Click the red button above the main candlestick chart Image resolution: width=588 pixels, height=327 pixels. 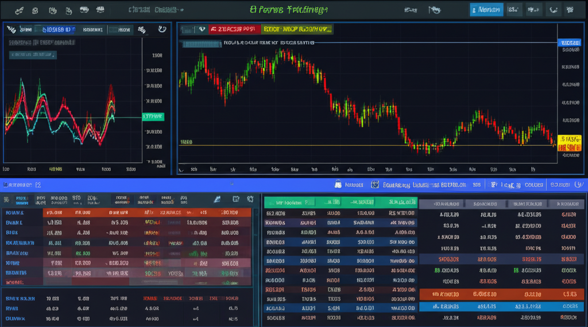[x=234, y=29]
